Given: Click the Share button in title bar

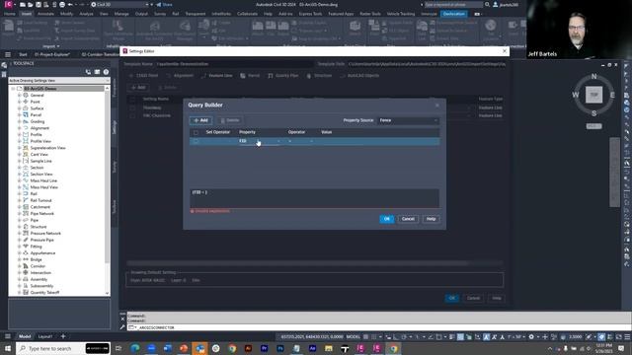Looking at the screenshot, I should tap(165, 4).
